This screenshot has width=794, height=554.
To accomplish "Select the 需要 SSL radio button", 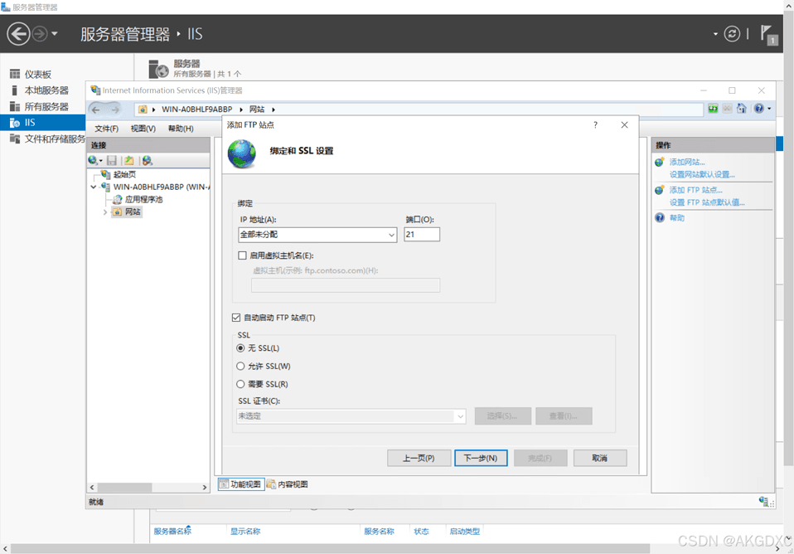I will coord(241,385).
